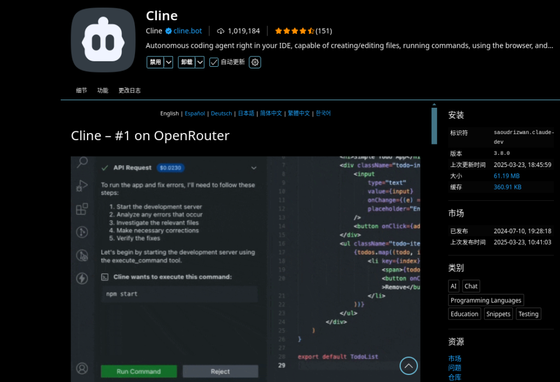Image resolution: width=560 pixels, height=382 pixels.
Task: Click the 'Cline – #1 on OpenRouter' heading
Action: tap(150, 136)
